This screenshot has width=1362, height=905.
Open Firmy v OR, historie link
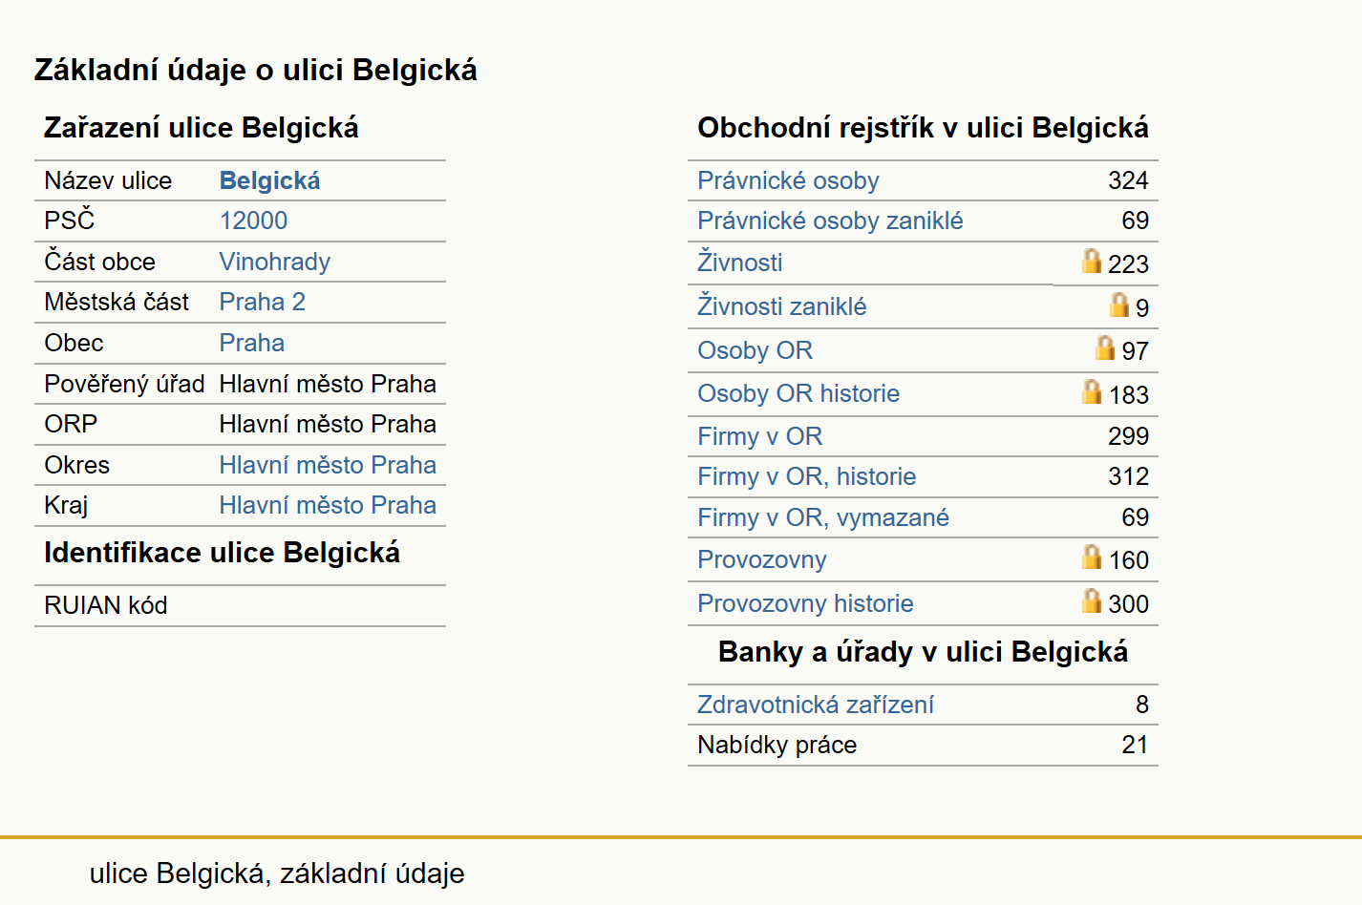806,476
